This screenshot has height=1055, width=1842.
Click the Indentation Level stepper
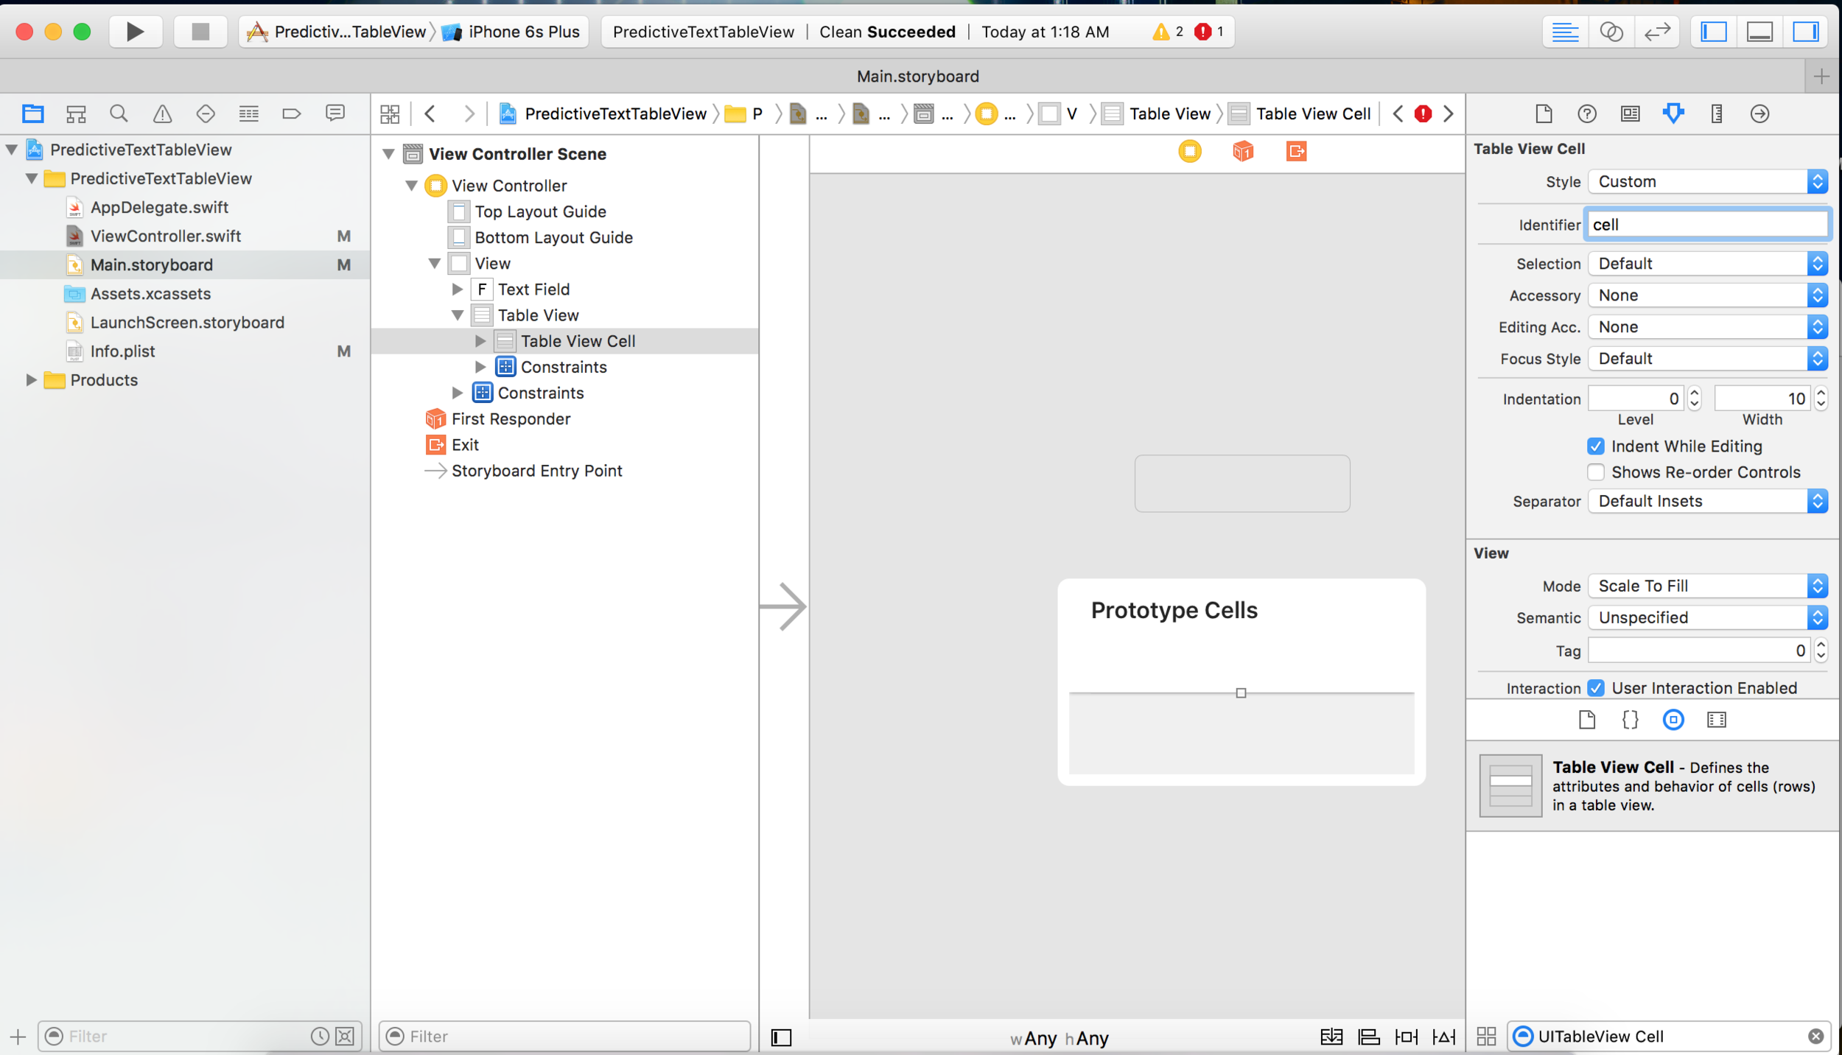pos(1694,399)
